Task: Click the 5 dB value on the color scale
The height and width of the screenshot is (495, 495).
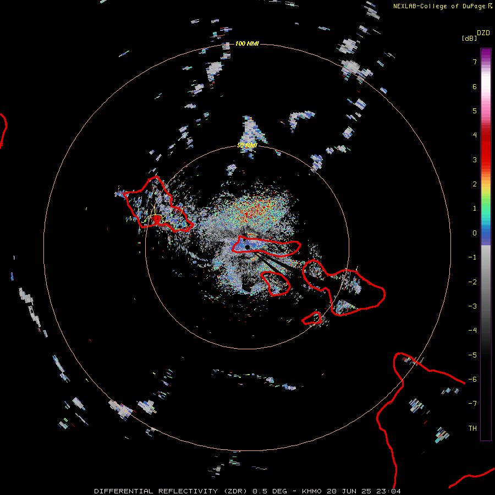Action: (x=474, y=111)
